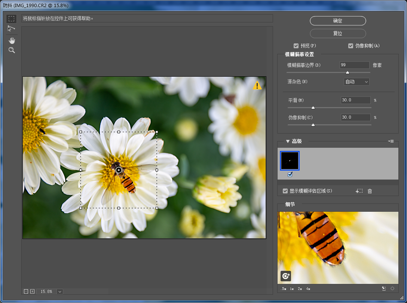Click the yellow warning triangle on image
407x303 pixels.
click(x=257, y=86)
